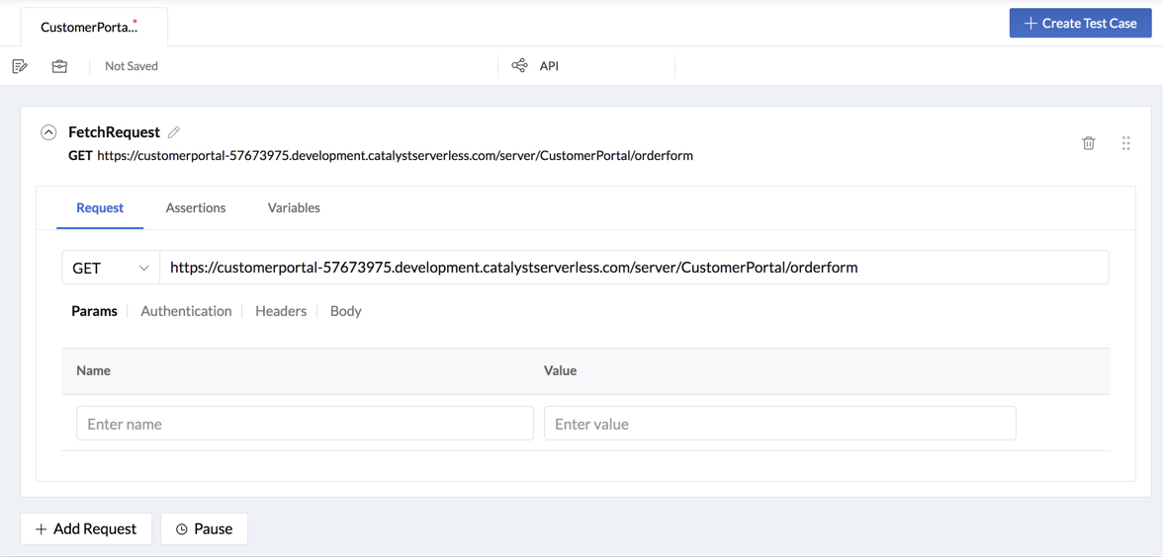Screen dimensions: 1163x557
Task: Click the Add Request button
Action: click(86, 529)
